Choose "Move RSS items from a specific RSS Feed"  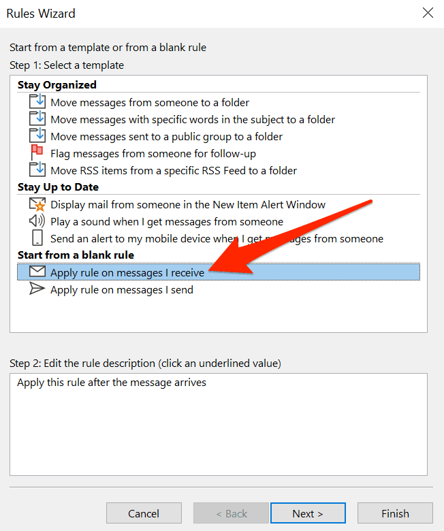174,170
